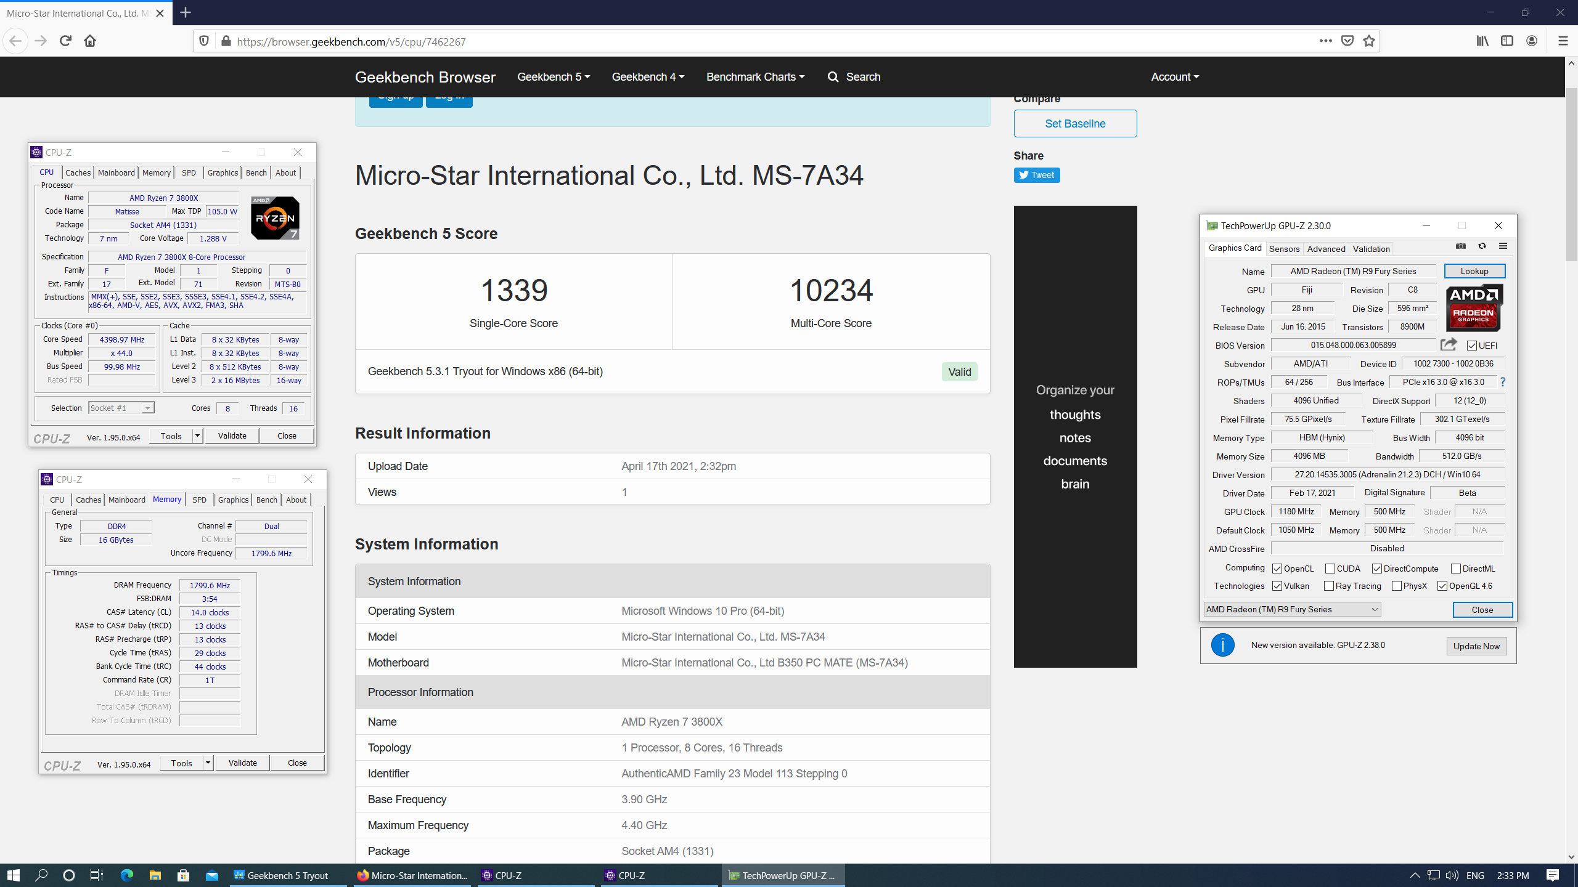Open the Windows Start menu
This screenshot has height=887, width=1578.
tap(14, 875)
